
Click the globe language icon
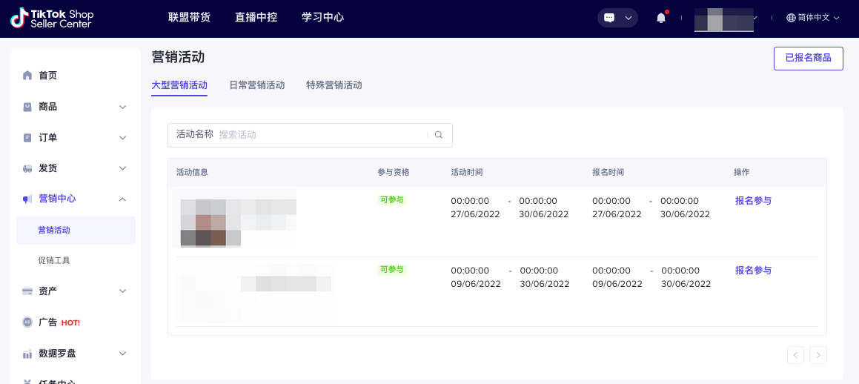(x=791, y=18)
